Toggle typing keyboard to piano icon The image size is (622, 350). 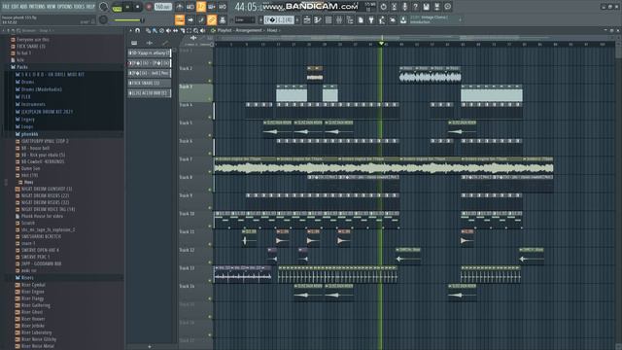coord(179,19)
